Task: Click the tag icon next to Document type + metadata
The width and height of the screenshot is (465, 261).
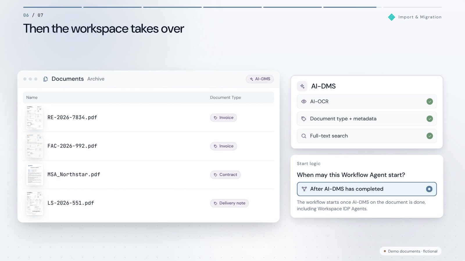Action: click(x=304, y=119)
